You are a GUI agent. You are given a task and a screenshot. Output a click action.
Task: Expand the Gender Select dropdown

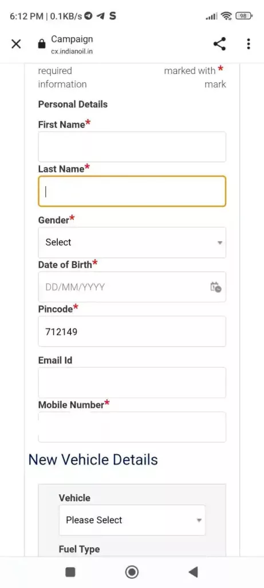[x=132, y=242]
